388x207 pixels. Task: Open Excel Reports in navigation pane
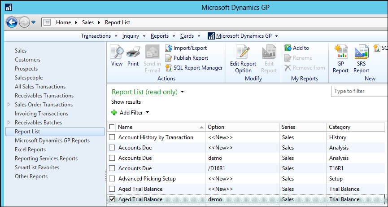[x=30, y=150]
